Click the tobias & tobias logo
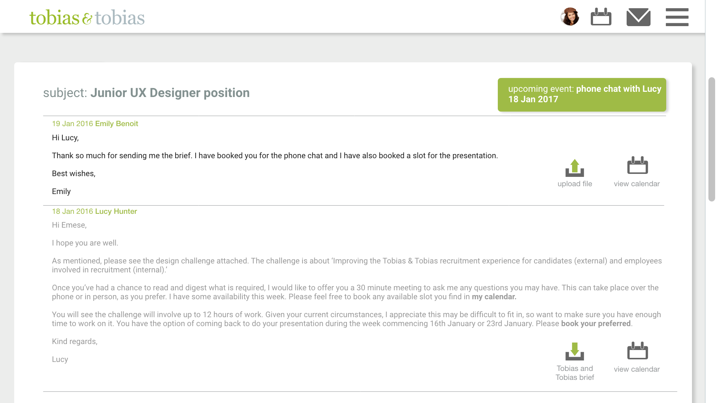This screenshot has height=403, width=717. click(87, 18)
